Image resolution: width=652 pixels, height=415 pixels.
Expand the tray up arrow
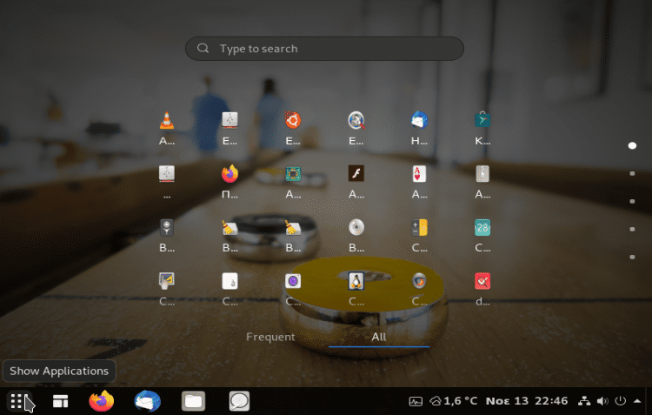[x=637, y=401]
